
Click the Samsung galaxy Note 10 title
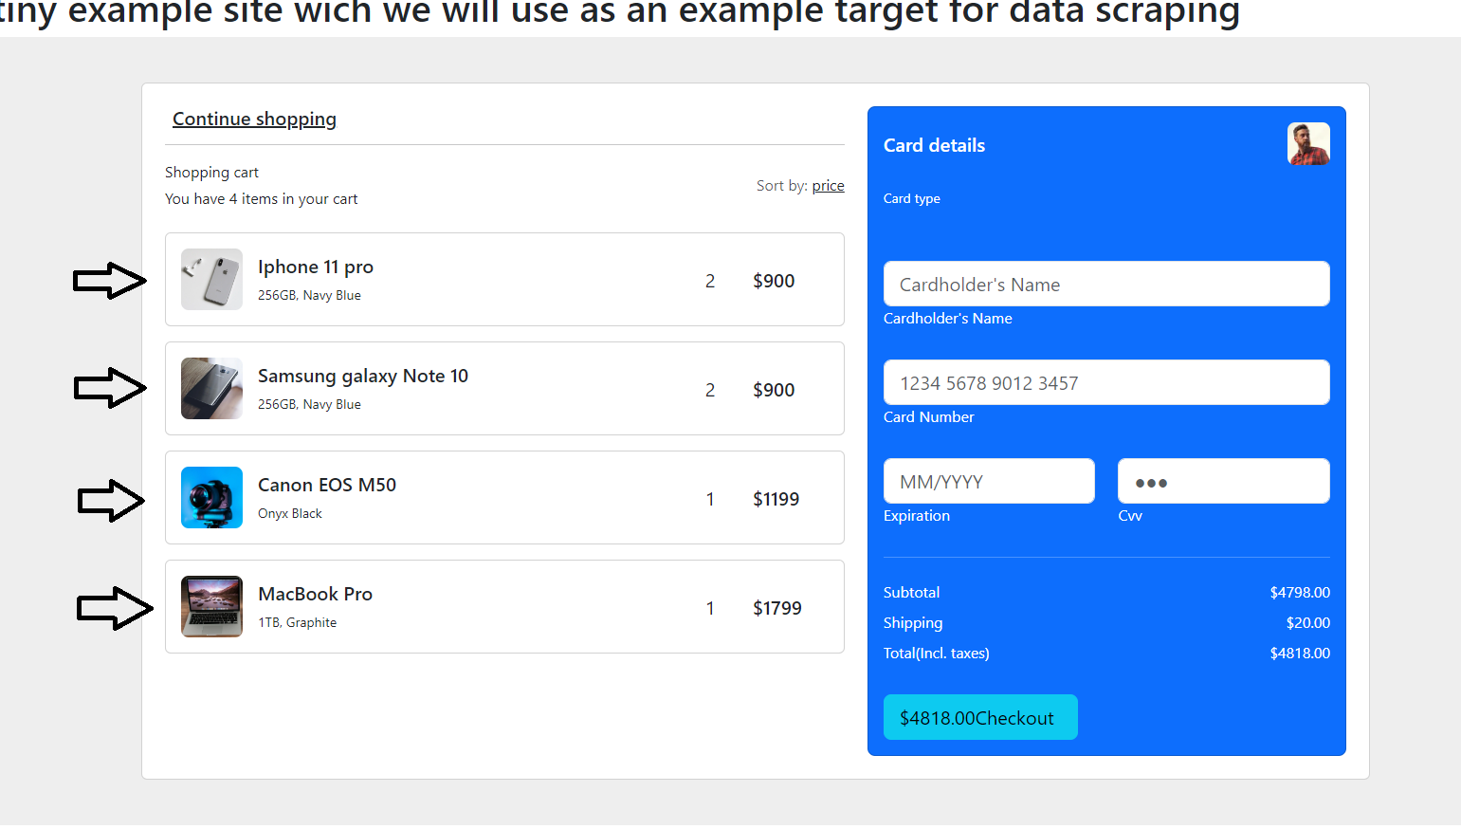coord(363,376)
